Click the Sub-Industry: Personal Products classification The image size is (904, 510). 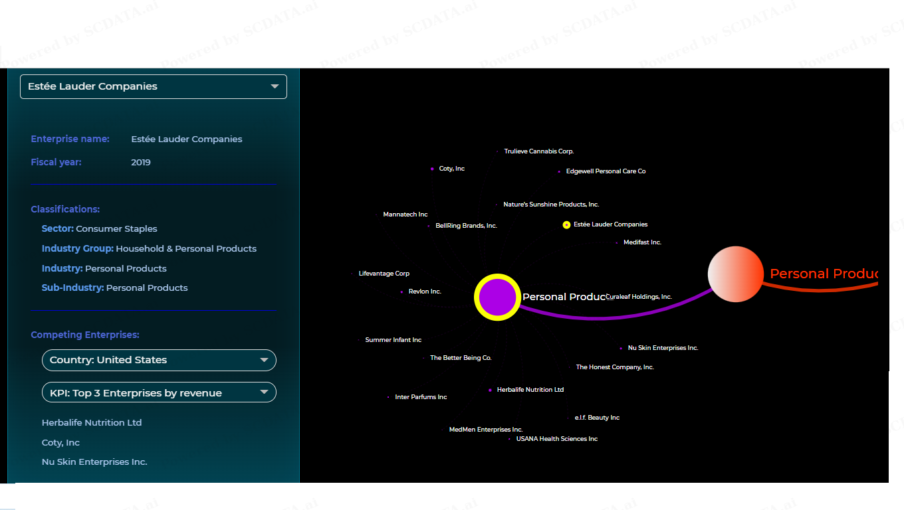coord(115,288)
